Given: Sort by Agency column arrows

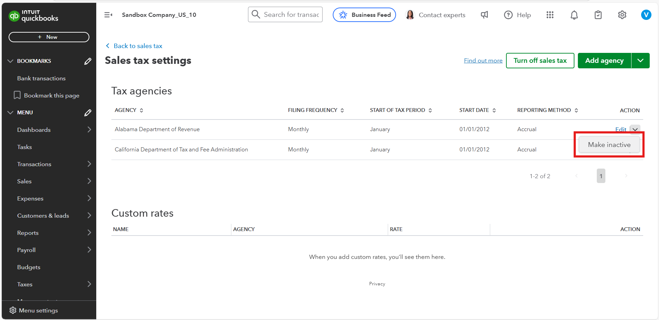Looking at the screenshot, I should pyautogui.click(x=141, y=110).
